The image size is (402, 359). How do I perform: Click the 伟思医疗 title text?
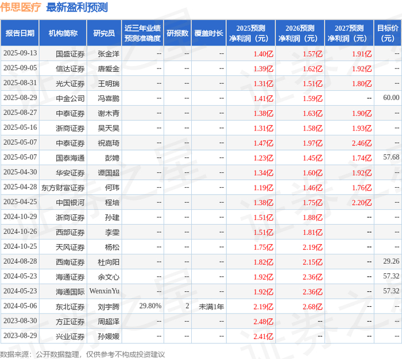21,7
